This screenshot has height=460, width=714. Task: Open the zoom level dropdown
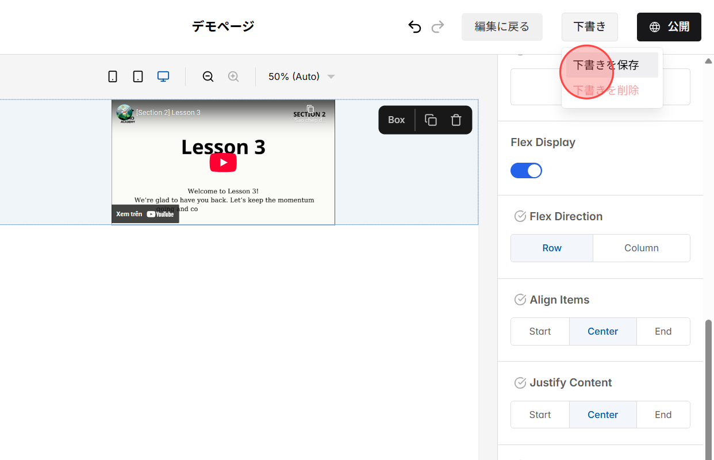[x=300, y=76]
